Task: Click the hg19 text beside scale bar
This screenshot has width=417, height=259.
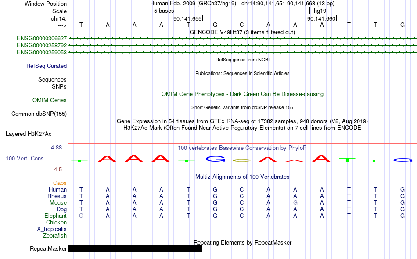Action: (320, 11)
